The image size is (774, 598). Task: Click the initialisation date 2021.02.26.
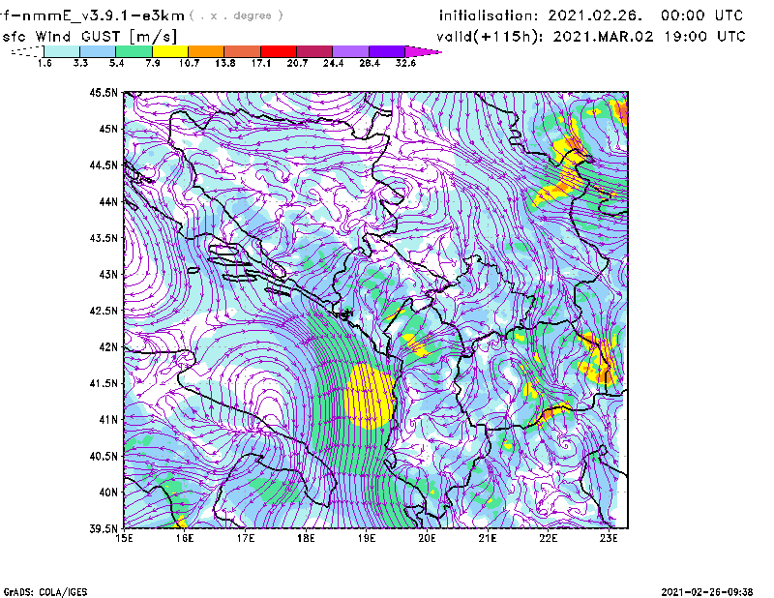595,15
